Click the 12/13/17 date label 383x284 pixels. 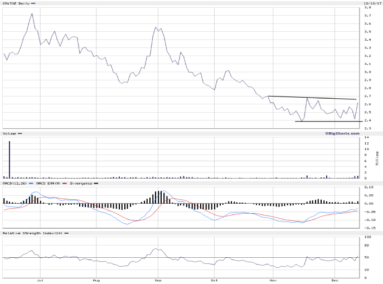tap(371, 3)
